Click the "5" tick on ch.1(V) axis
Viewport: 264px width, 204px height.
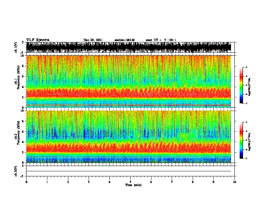tap(23, 42)
